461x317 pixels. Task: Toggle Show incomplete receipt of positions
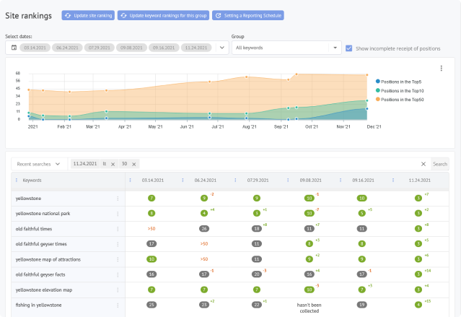pyautogui.click(x=349, y=48)
